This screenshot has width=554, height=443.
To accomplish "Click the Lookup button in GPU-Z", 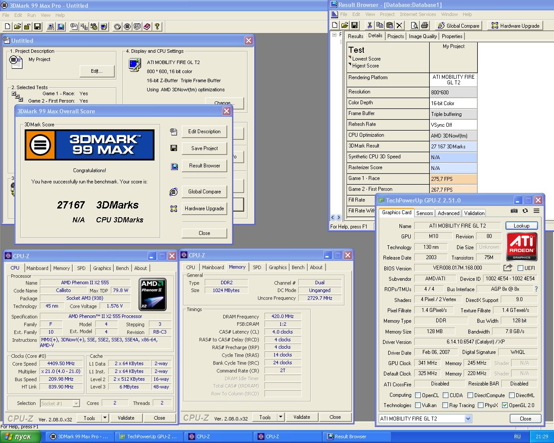I will point(522,226).
